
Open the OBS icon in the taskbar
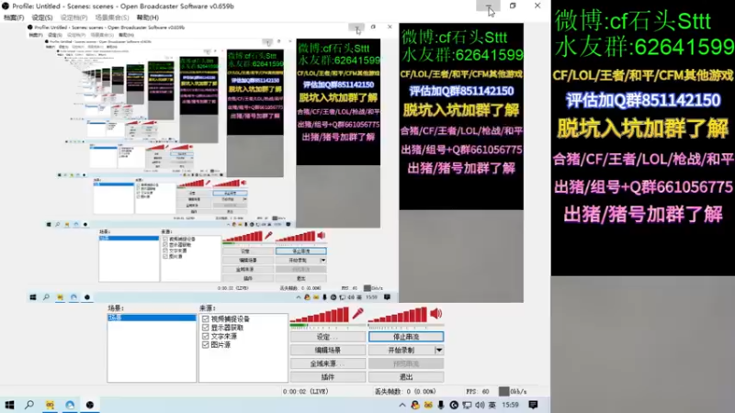tap(89, 405)
